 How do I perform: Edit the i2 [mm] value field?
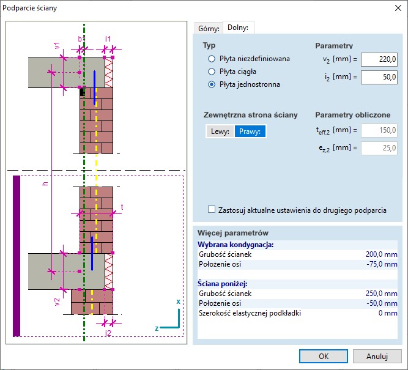tap(379, 77)
